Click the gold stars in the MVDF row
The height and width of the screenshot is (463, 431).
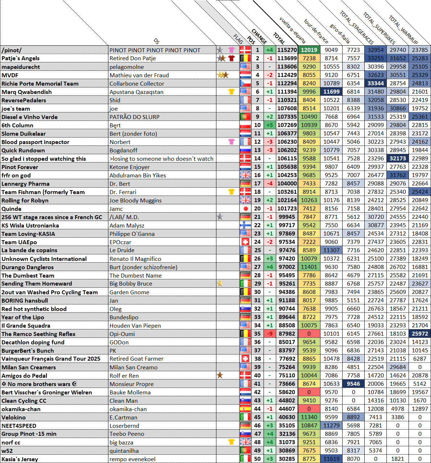223,75
